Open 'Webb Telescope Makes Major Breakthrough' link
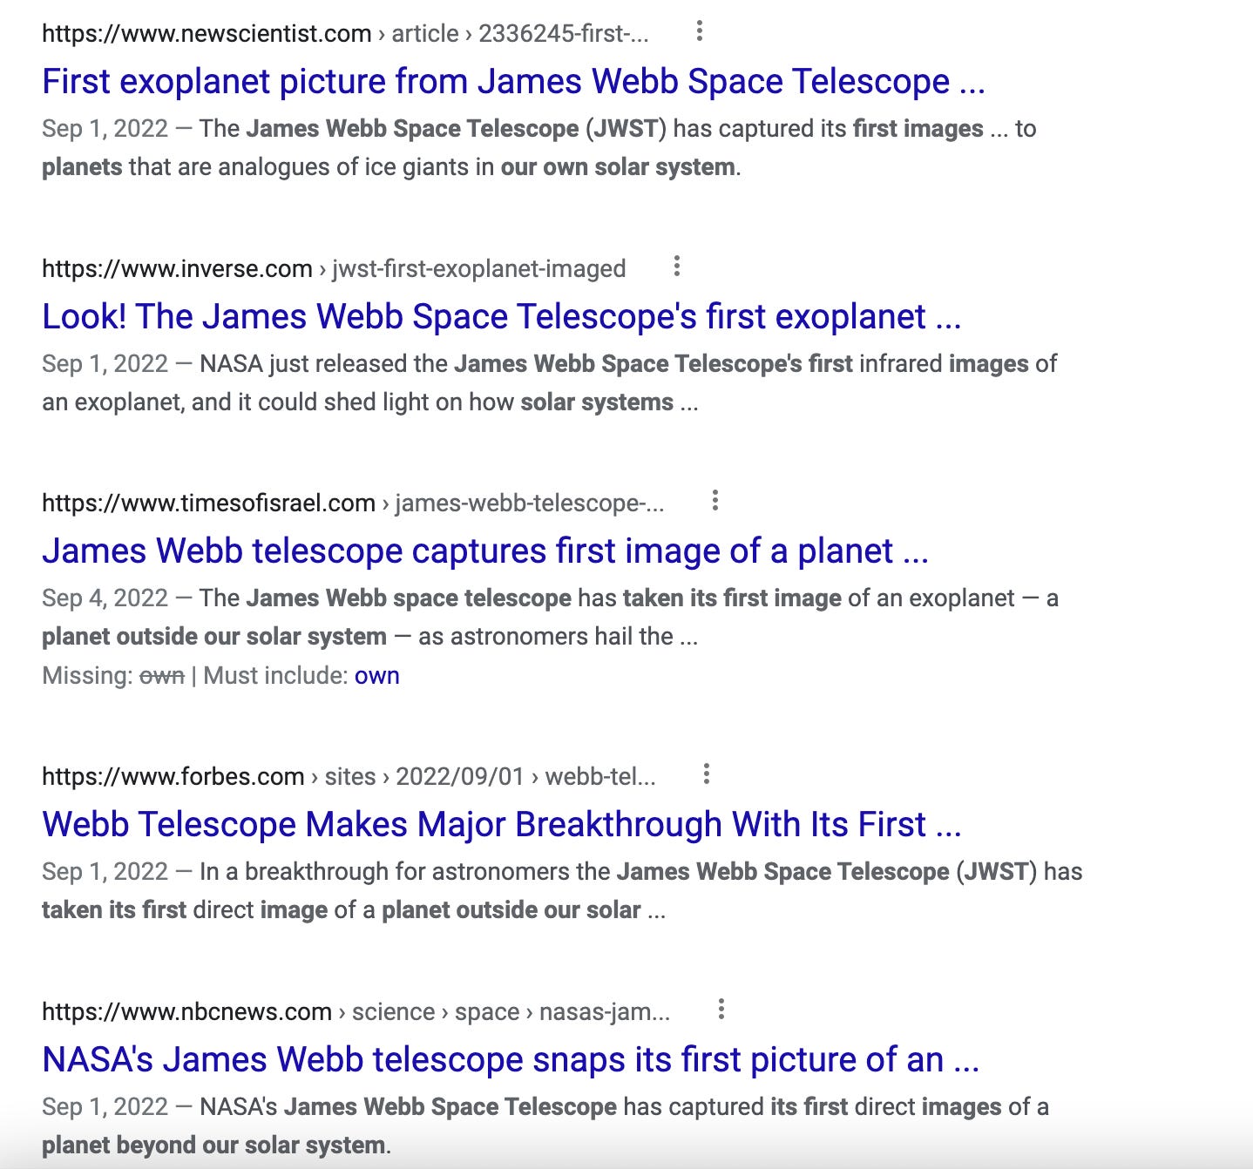1253x1169 pixels. pyautogui.click(x=501, y=825)
